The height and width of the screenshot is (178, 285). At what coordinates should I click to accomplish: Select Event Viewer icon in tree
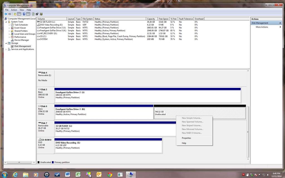pyautogui.click(x=12, y=28)
